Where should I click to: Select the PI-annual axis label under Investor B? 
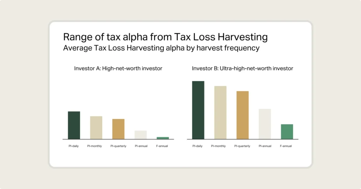coord(265,146)
